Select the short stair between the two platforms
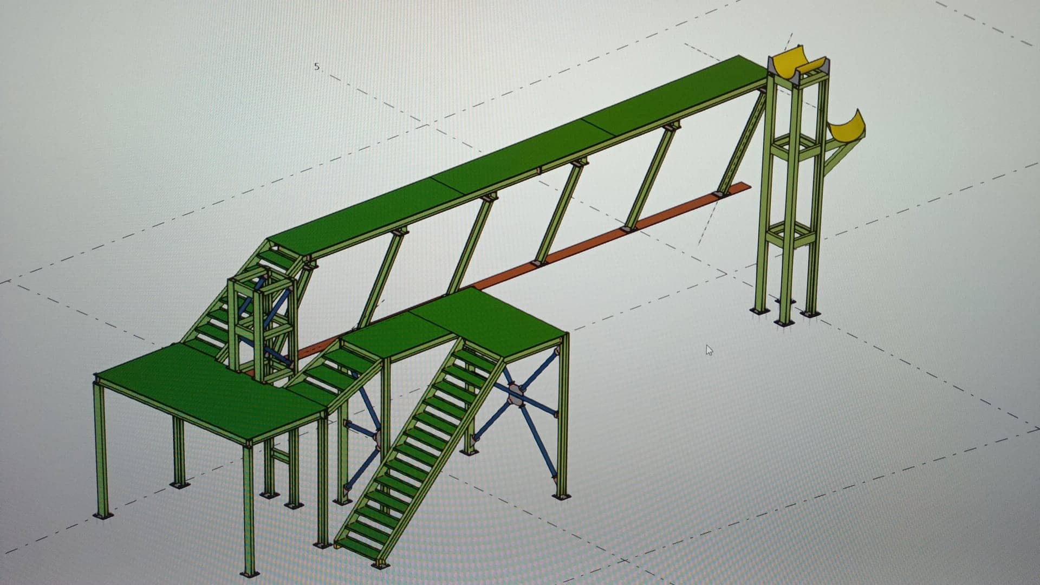 (x=333, y=375)
